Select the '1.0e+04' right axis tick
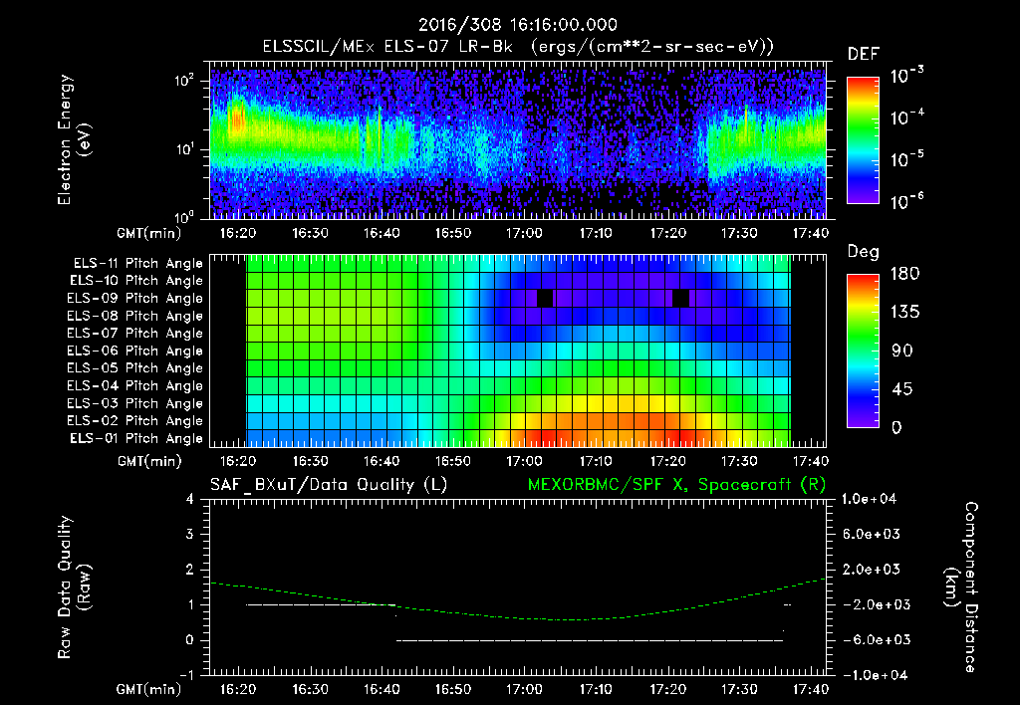 pos(869,499)
